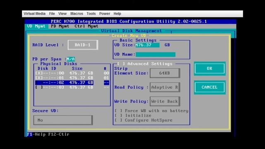Screen dimensions: 265x149
Task: Toggle Configure HotSpare checkbox
Action: pyautogui.click(x=118, y=120)
